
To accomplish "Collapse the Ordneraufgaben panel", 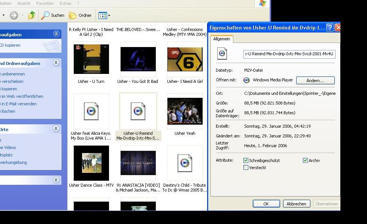I will coord(56,63).
